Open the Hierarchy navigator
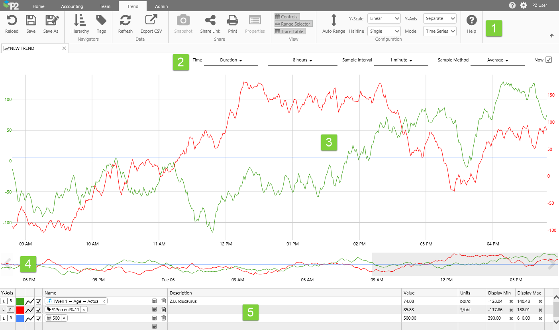559x330 pixels. click(x=80, y=20)
